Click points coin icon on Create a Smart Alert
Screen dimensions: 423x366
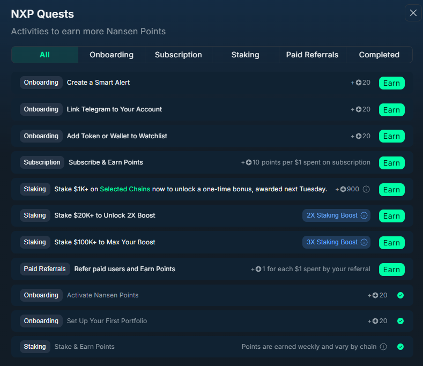pyautogui.click(x=359, y=83)
